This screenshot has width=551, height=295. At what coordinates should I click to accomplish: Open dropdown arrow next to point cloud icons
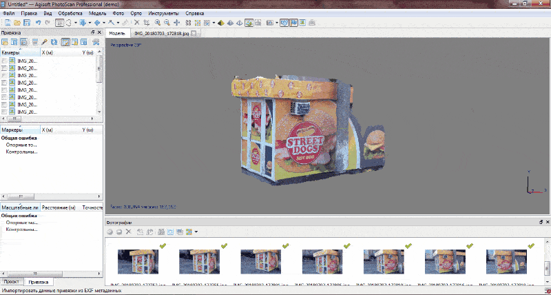pyautogui.click(x=214, y=23)
